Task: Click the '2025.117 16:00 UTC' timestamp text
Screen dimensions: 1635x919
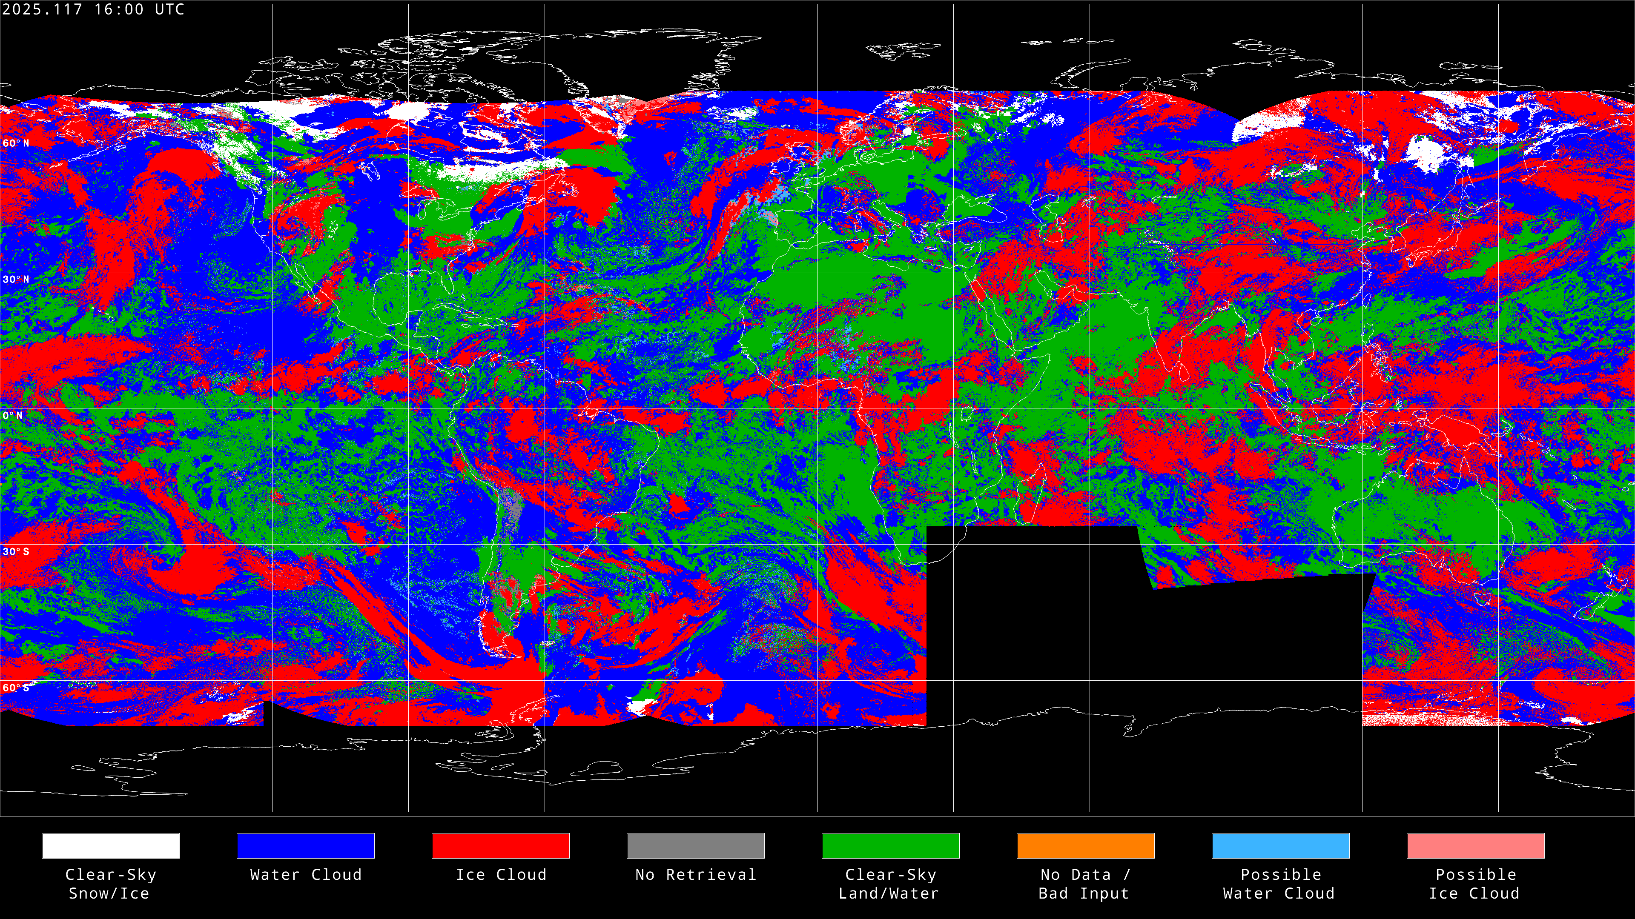Action: click(93, 9)
